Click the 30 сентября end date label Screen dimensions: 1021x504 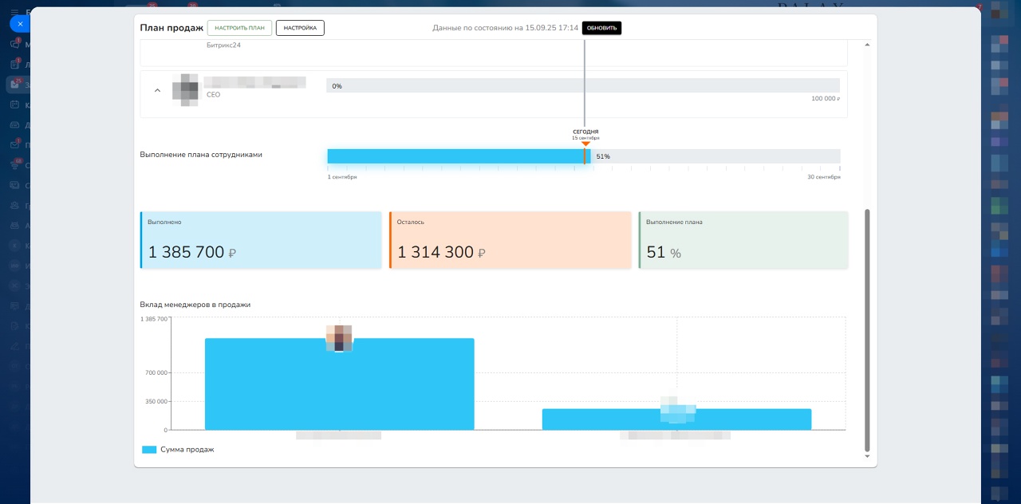pyautogui.click(x=824, y=177)
